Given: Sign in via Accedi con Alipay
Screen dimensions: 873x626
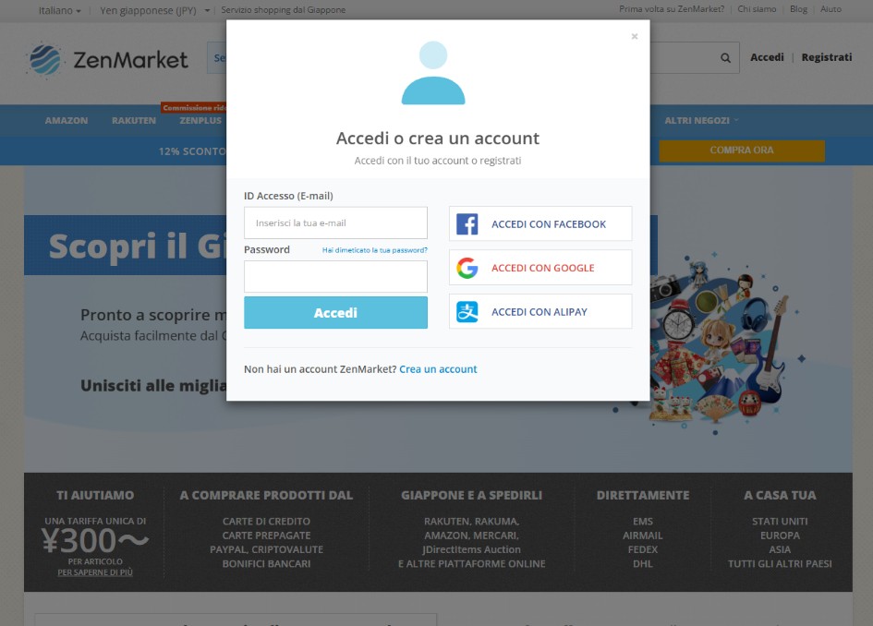Looking at the screenshot, I should pos(540,311).
